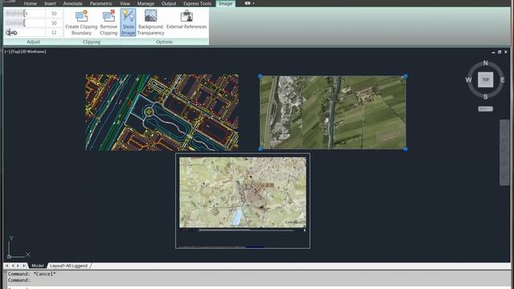Go to the next layout tab arrow

tap(18, 266)
